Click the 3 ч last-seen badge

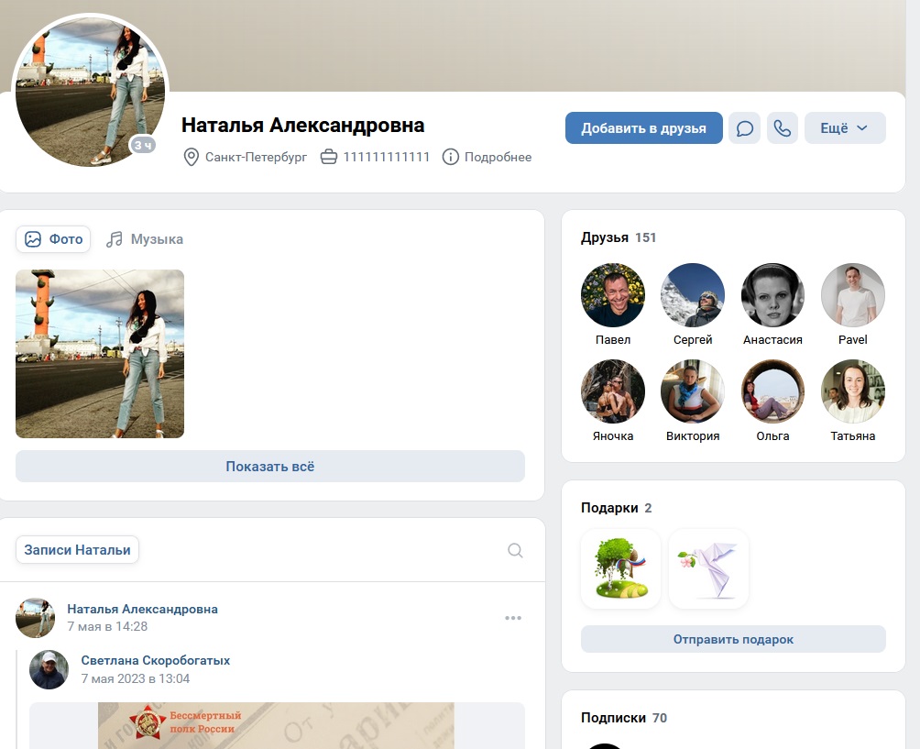(x=143, y=145)
